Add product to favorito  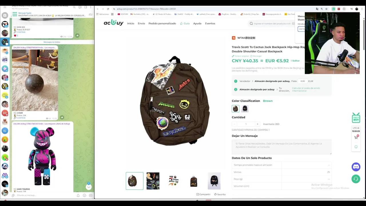tap(220, 194)
